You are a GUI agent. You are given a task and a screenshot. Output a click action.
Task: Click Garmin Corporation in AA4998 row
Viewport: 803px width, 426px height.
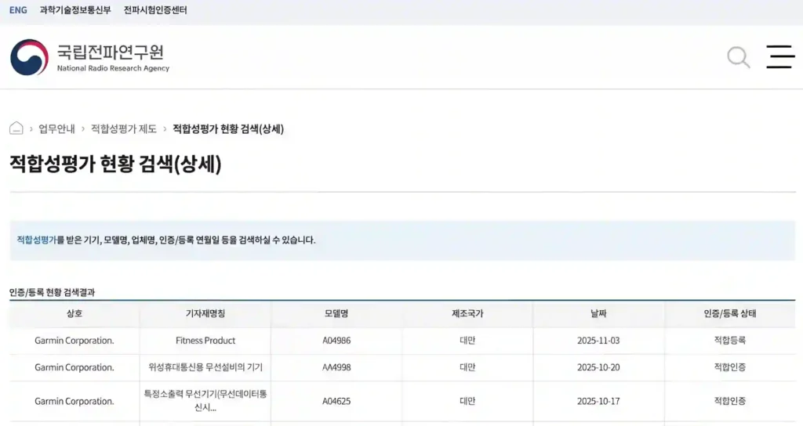tap(74, 367)
